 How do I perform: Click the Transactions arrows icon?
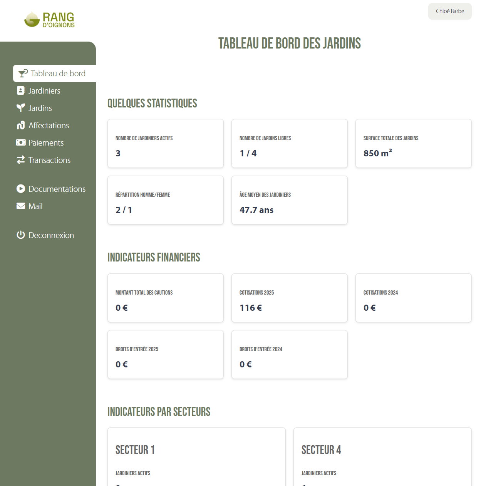pos(21,160)
